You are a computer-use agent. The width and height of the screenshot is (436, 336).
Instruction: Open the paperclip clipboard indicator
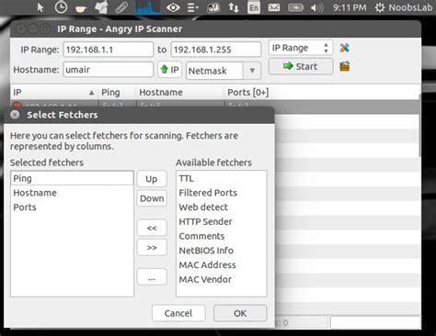pyautogui.click(x=121, y=7)
